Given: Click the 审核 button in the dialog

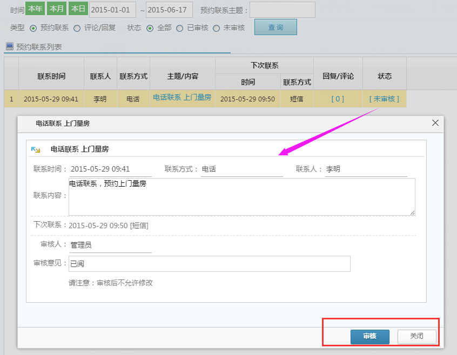Looking at the screenshot, I should click(x=369, y=336).
